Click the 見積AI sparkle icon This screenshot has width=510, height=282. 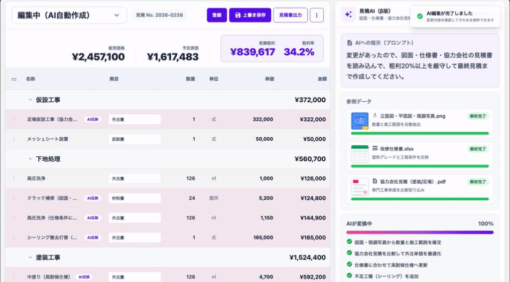(x=348, y=15)
